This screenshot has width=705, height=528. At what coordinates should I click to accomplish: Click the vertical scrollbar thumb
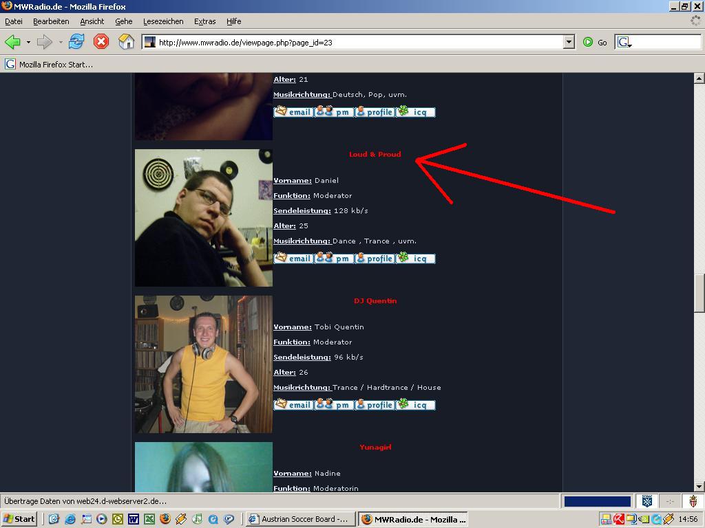pyautogui.click(x=699, y=293)
